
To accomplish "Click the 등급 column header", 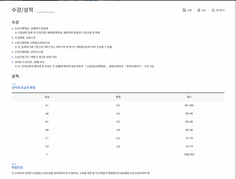I will [47, 97].
